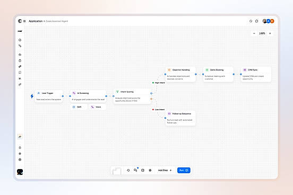Click the Add Step button
The width and height of the screenshot is (293, 195).
point(165,170)
